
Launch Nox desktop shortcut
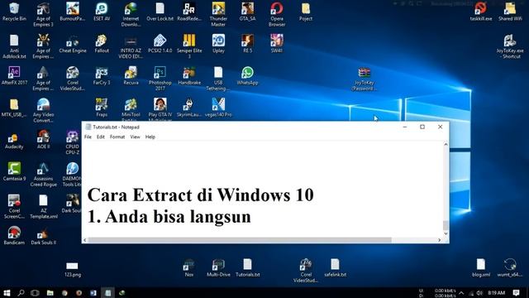(x=189, y=268)
